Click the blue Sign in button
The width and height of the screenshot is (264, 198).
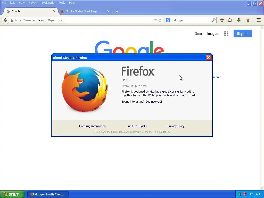(x=243, y=34)
